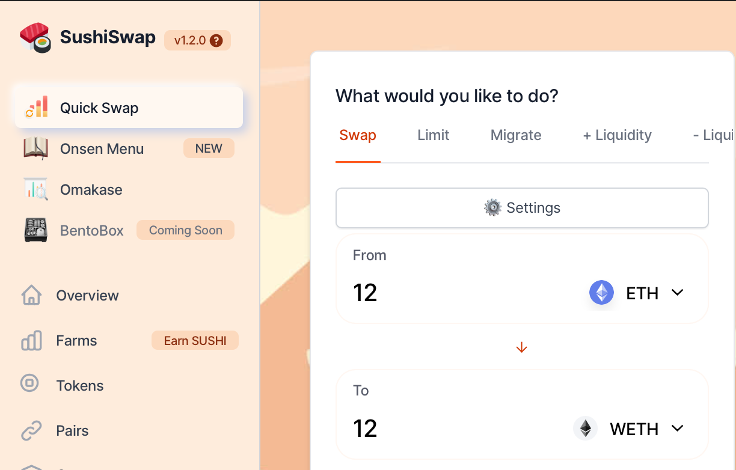
Task: Click the NEW badge beside Onsen Menu
Action: tap(209, 148)
